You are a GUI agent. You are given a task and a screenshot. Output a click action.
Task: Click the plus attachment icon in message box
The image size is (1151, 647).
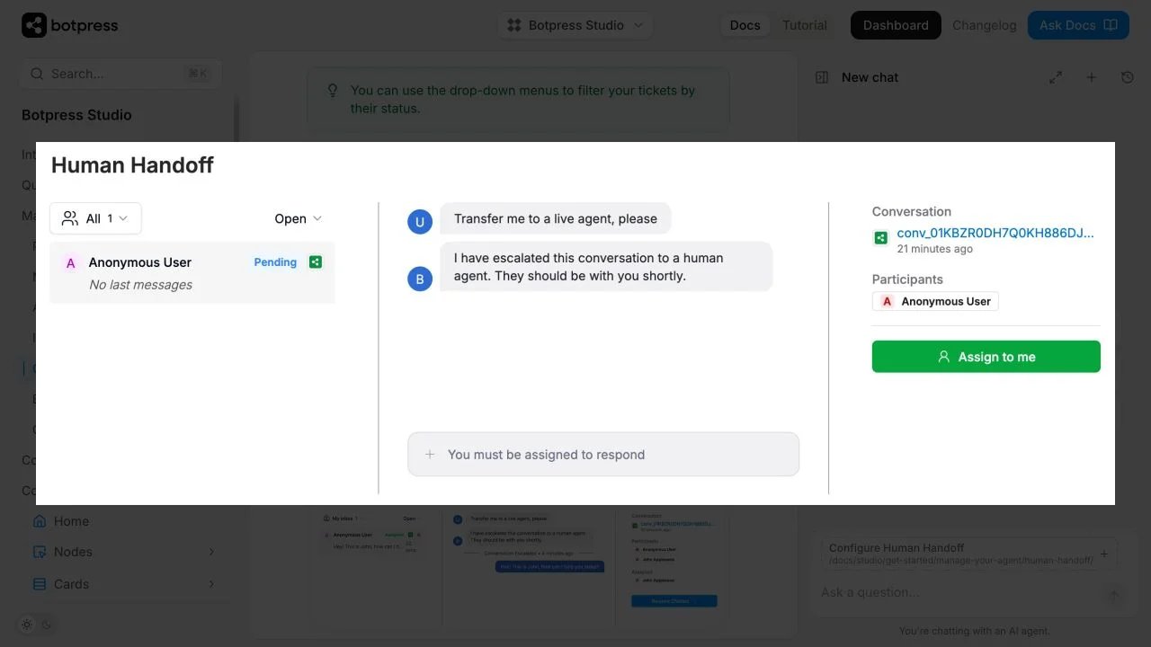430,455
